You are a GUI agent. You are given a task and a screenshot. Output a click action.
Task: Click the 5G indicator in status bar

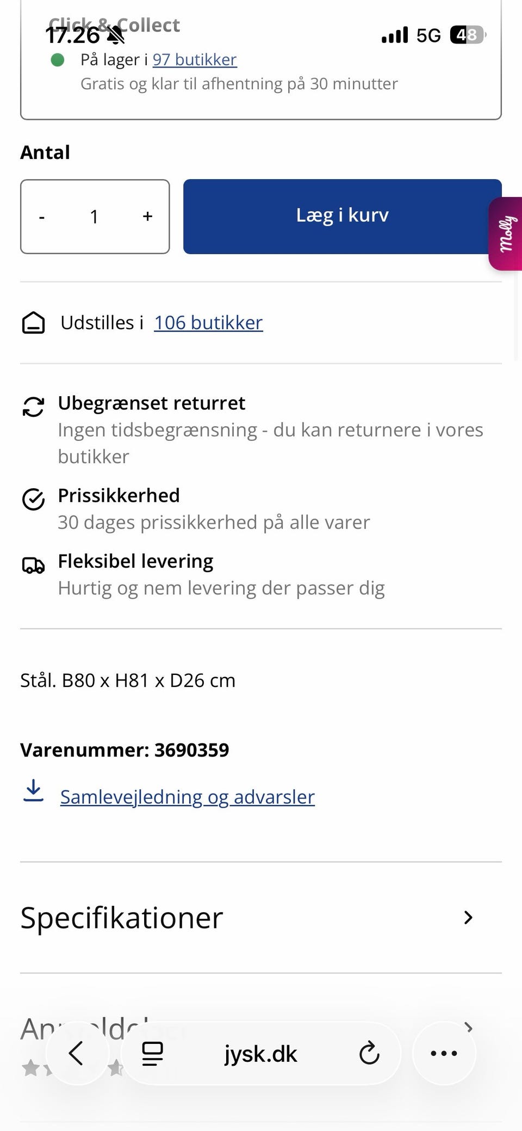pos(429,34)
